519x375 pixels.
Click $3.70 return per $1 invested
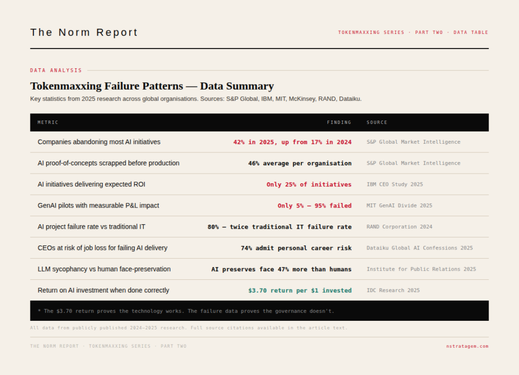point(300,290)
